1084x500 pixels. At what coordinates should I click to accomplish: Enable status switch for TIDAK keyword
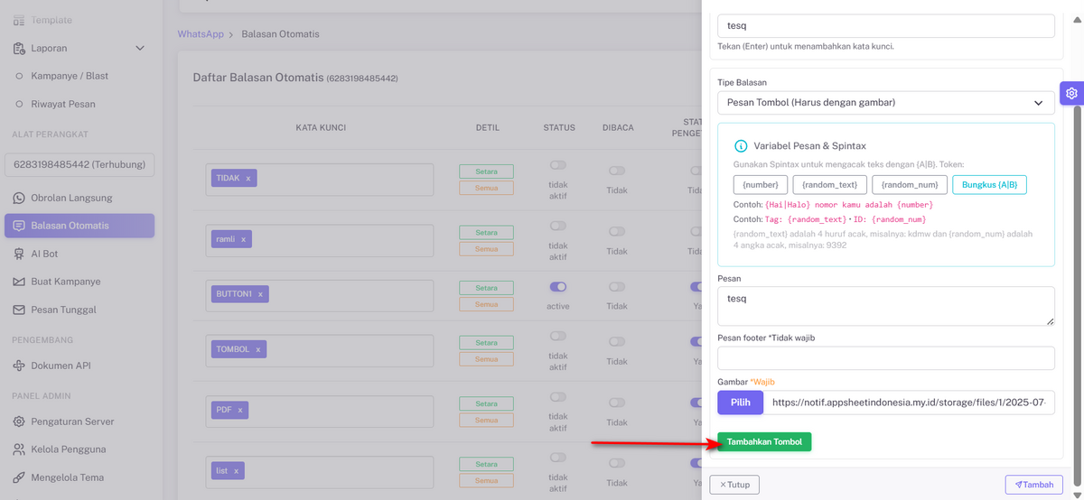click(558, 166)
